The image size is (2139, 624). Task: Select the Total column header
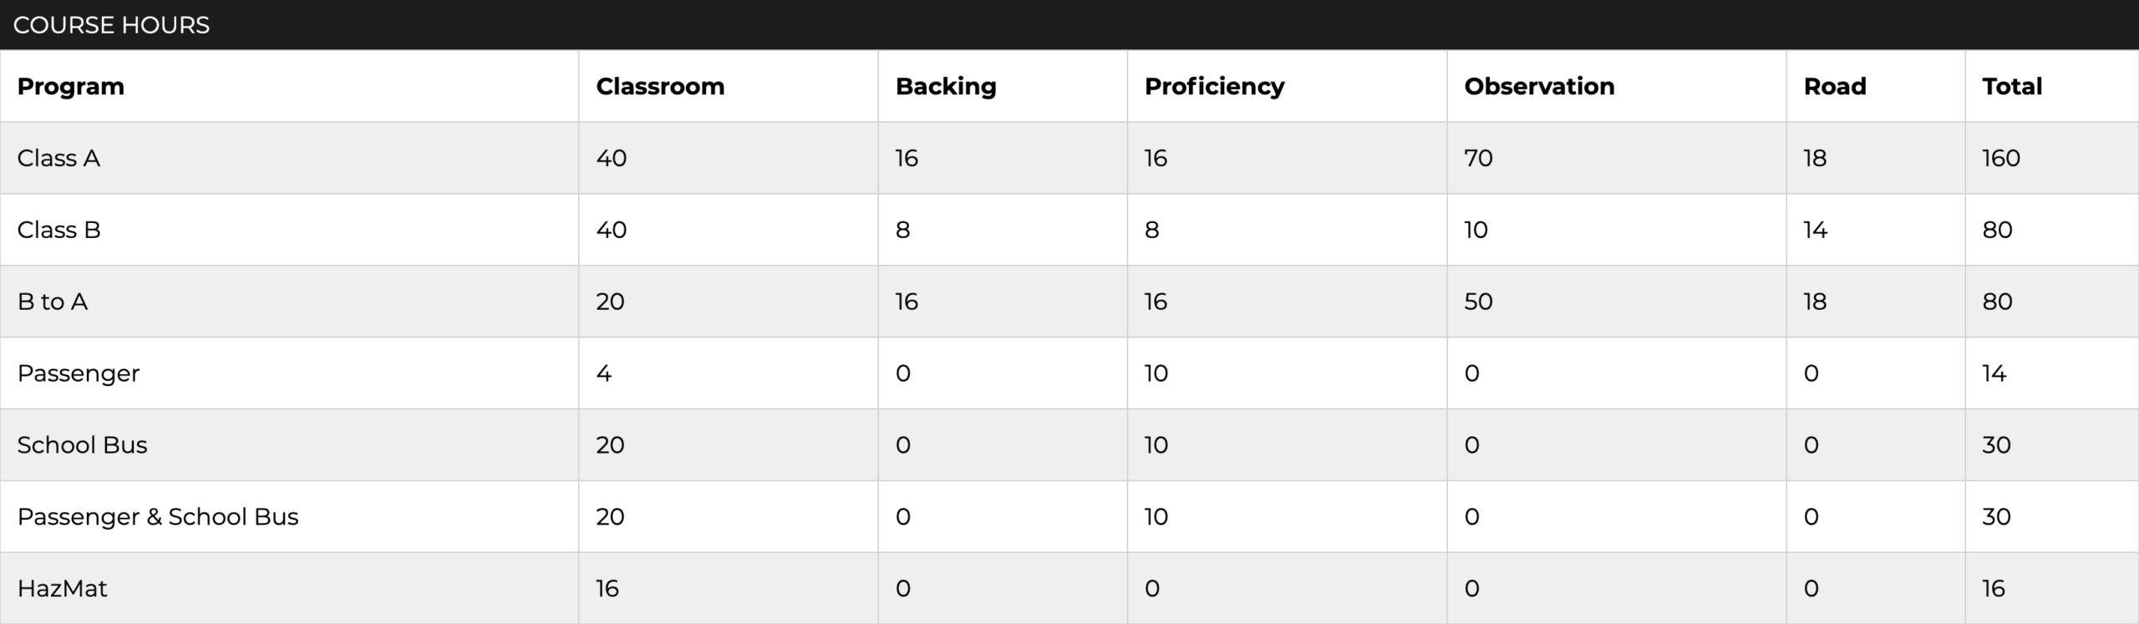tap(2012, 86)
